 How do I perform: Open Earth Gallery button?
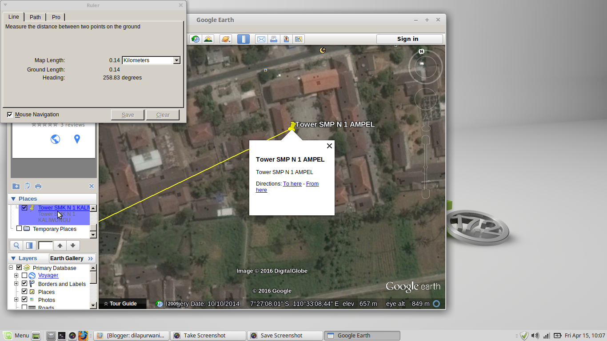[72, 258]
